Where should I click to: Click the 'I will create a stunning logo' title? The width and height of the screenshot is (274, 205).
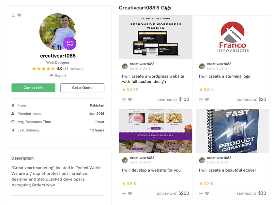click(x=224, y=76)
